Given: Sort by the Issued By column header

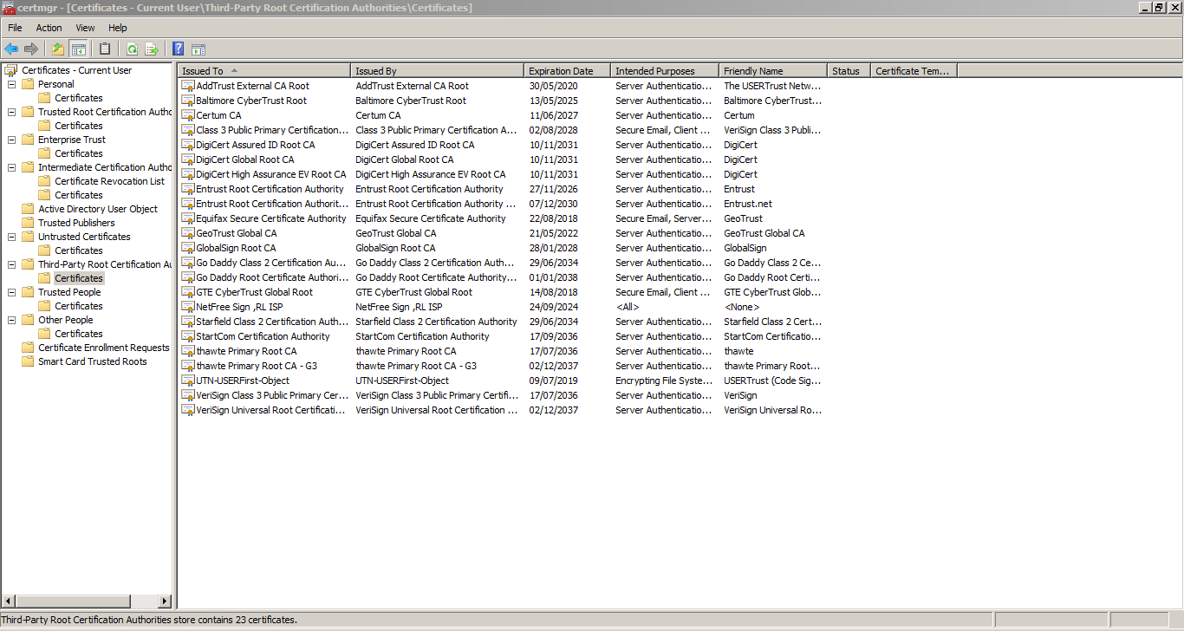Looking at the screenshot, I should pos(438,71).
